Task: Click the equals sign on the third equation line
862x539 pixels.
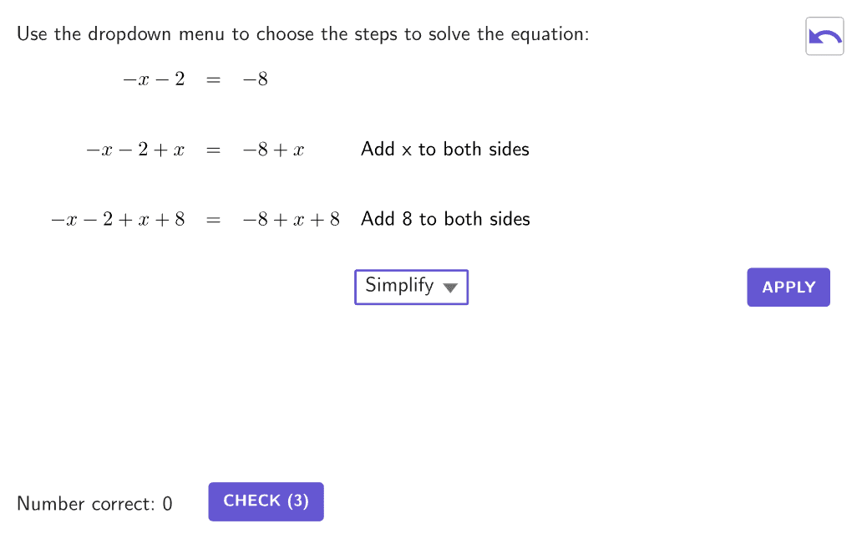Action: tap(213, 220)
